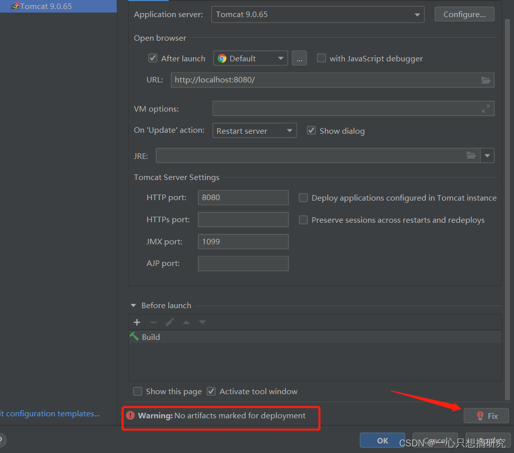Select the Tomcat 9.0.65 configuration tab
514x453 pixels.
pyautogui.click(x=45, y=6)
